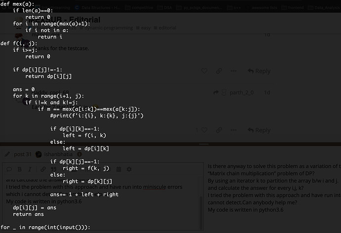Screen dimensions: 341x233
Task: Open ishanbhatia username link in composer
Action: point(58,154)
